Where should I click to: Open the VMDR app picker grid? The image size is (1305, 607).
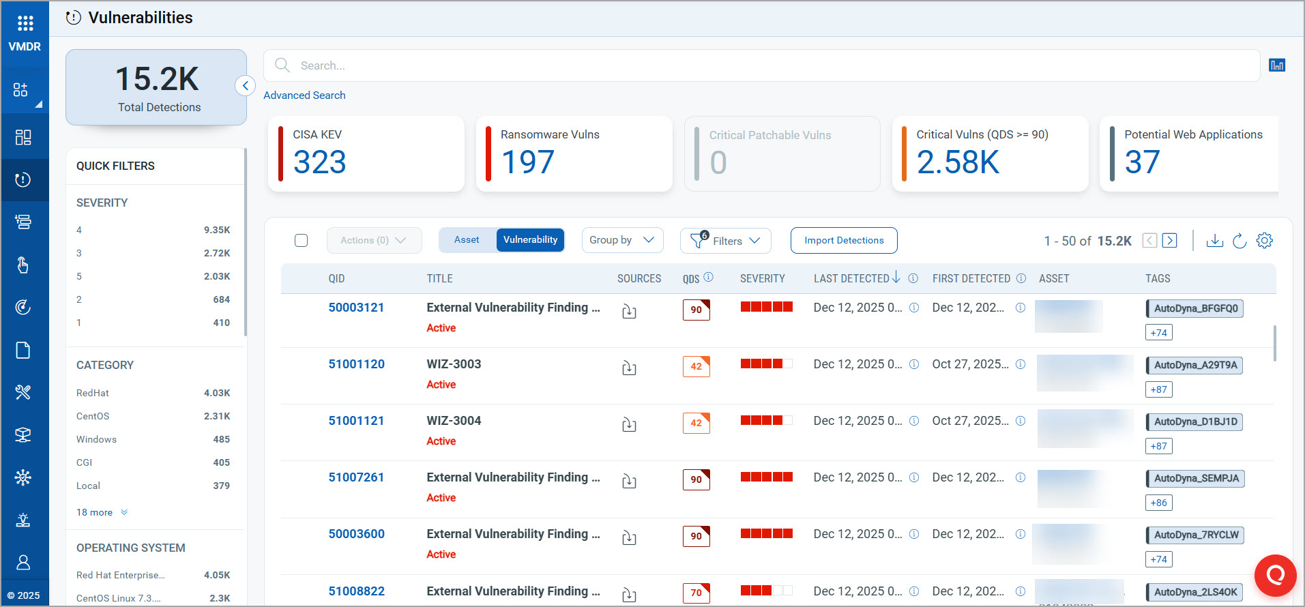pyautogui.click(x=25, y=24)
